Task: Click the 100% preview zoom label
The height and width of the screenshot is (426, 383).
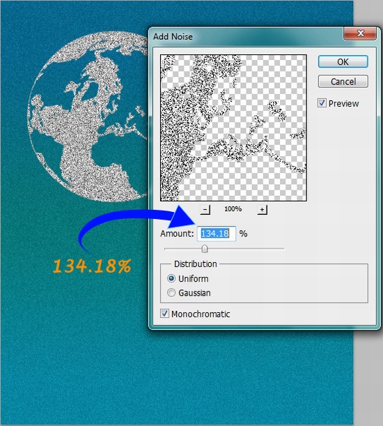Action: tap(233, 209)
